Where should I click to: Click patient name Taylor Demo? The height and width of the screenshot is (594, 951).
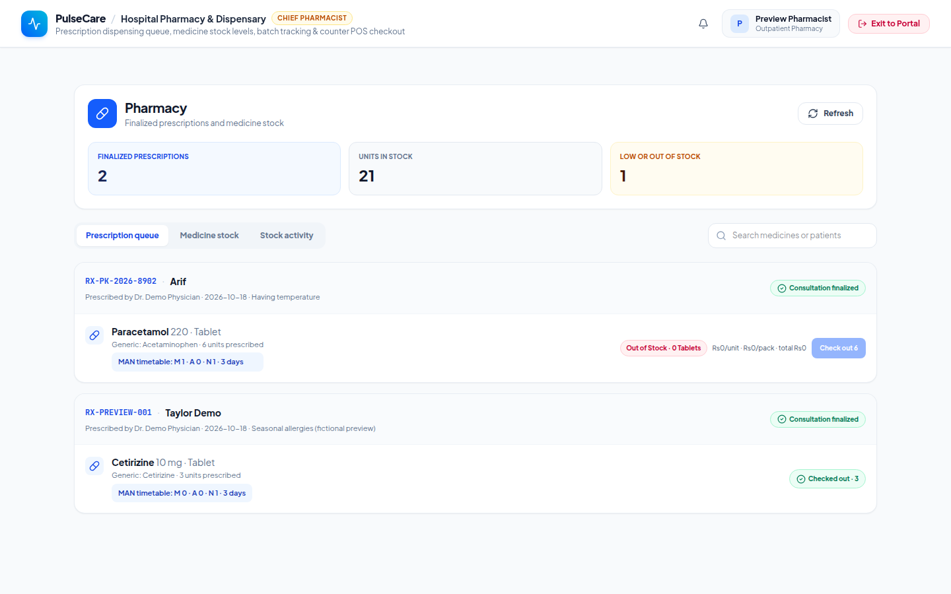193,413
